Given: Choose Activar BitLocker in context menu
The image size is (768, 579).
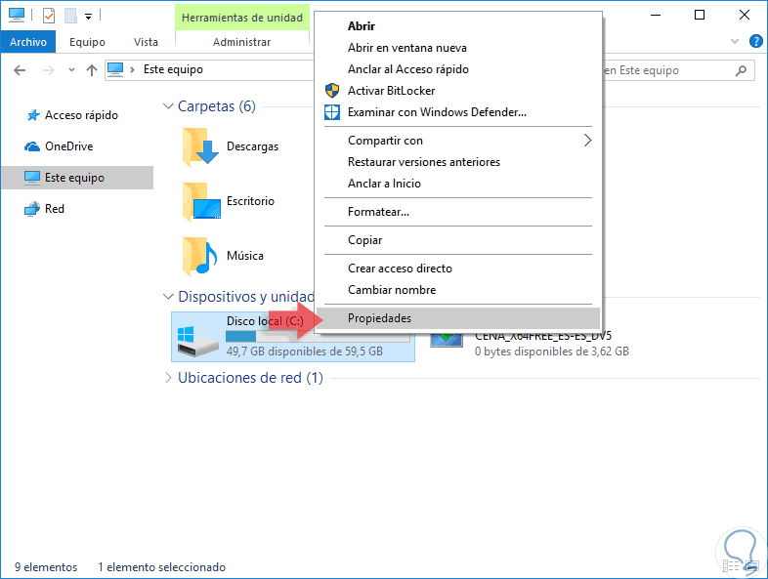Looking at the screenshot, I should 458,91.
